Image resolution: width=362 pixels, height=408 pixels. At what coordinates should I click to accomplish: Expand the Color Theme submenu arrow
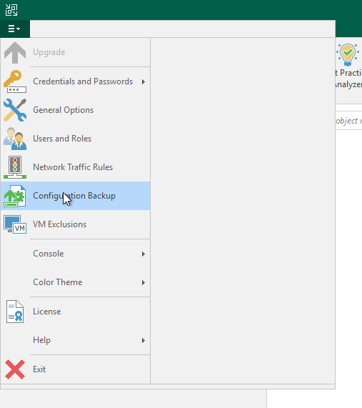[x=144, y=282]
